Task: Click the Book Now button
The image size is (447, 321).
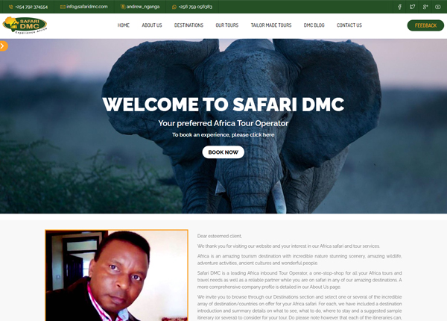Action: click(x=223, y=152)
